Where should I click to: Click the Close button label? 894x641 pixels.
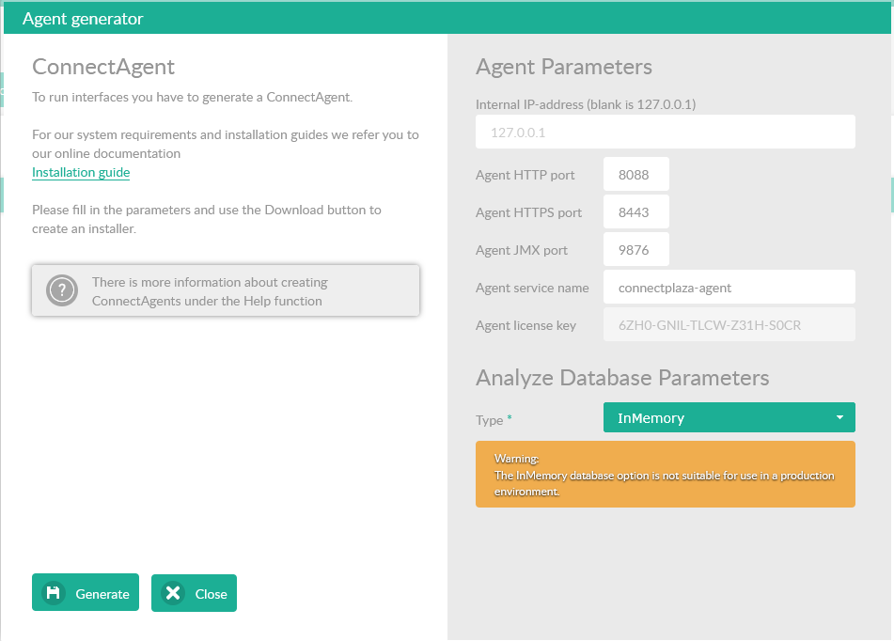tap(211, 594)
